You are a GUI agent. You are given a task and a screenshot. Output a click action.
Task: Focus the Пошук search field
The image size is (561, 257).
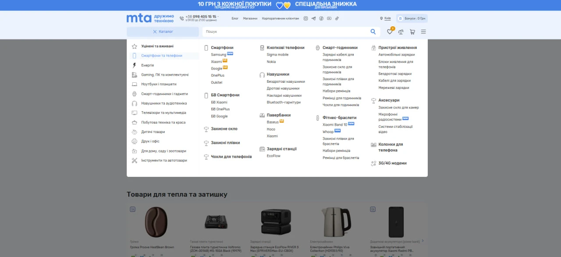coord(285,32)
